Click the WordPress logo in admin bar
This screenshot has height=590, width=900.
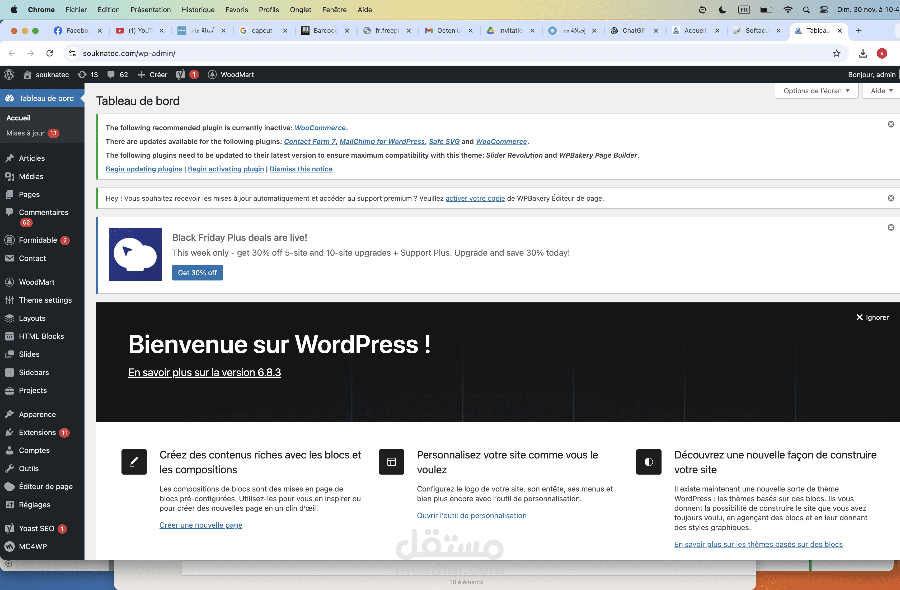tap(9, 74)
